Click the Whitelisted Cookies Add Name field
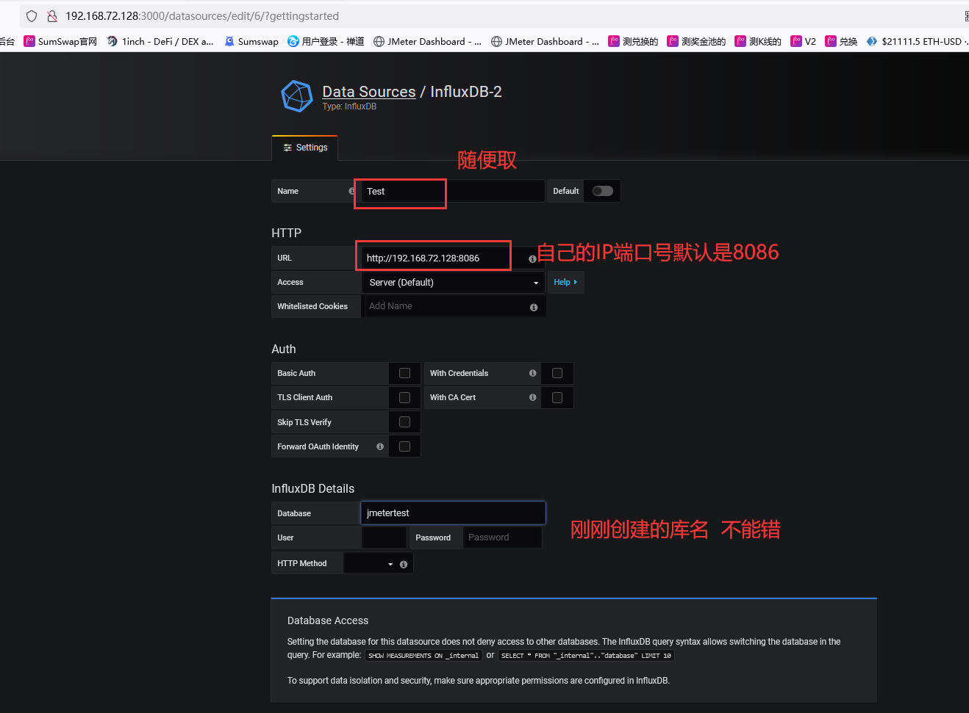Viewport: 969px width, 713px height. tap(454, 306)
